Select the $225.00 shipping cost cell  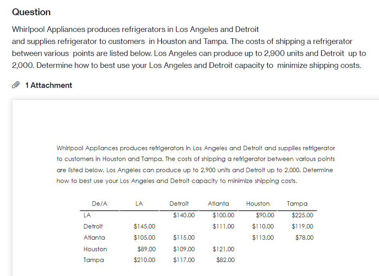tap(303, 215)
